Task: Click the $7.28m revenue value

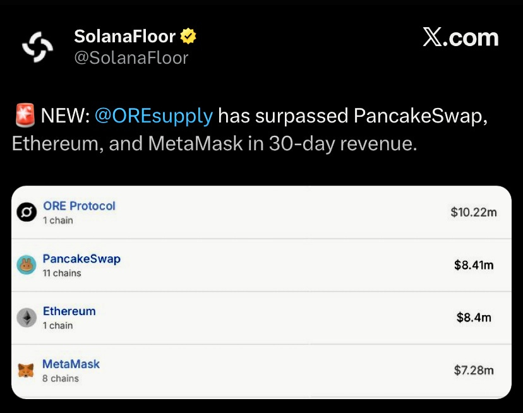Action: click(x=474, y=370)
